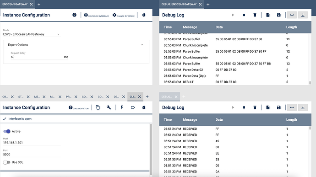Save top Debug Log with floppy icon

click(279, 15)
